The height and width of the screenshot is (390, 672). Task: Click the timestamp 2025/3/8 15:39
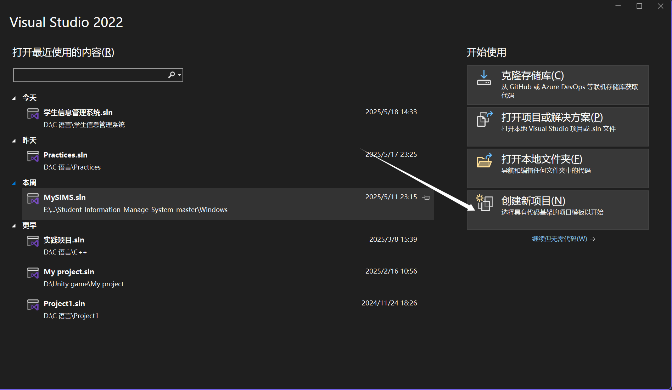(x=393, y=239)
